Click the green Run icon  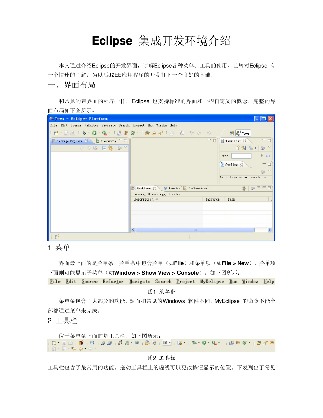tap(94, 133)
